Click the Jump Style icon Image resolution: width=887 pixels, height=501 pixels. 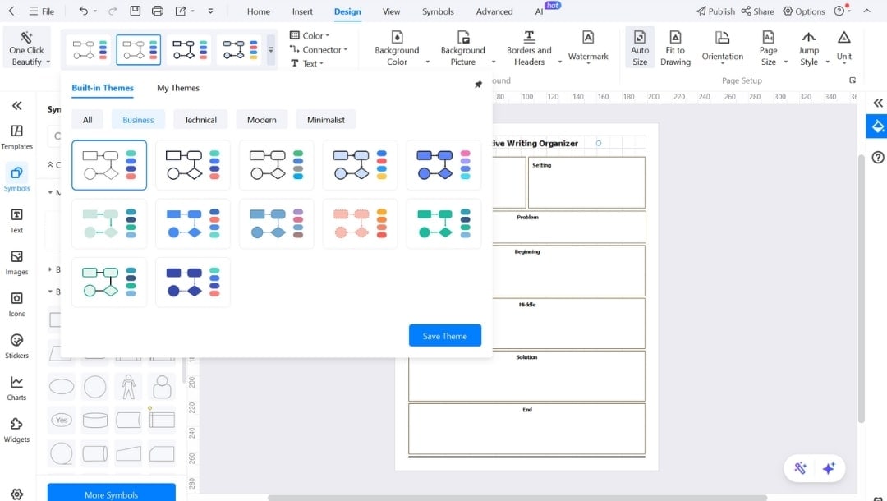(808, 37)
